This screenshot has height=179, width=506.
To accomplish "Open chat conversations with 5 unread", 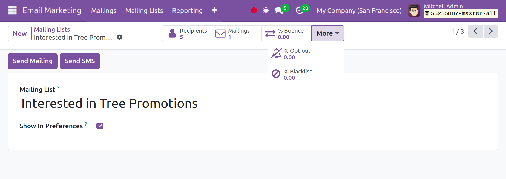I will 279,10.
